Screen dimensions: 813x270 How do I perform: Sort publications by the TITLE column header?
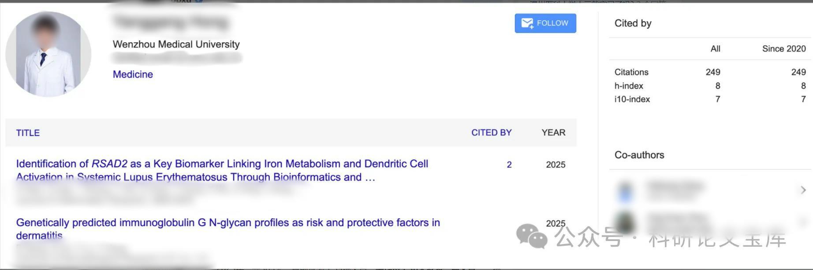(28, 133)
